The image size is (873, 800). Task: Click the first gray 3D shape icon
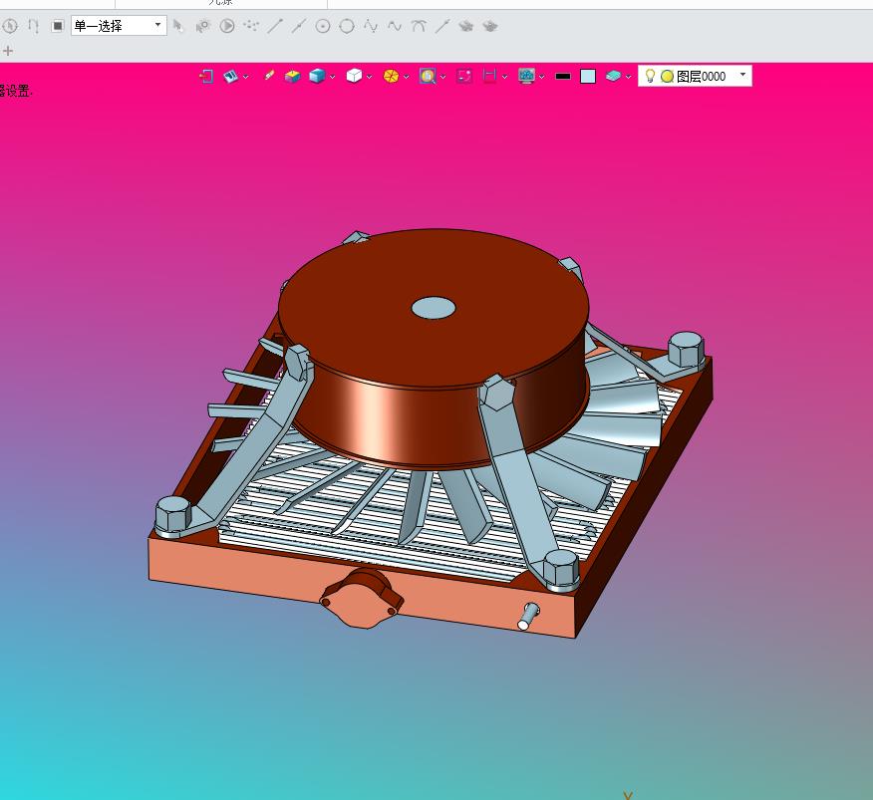[x=466, y=26]
